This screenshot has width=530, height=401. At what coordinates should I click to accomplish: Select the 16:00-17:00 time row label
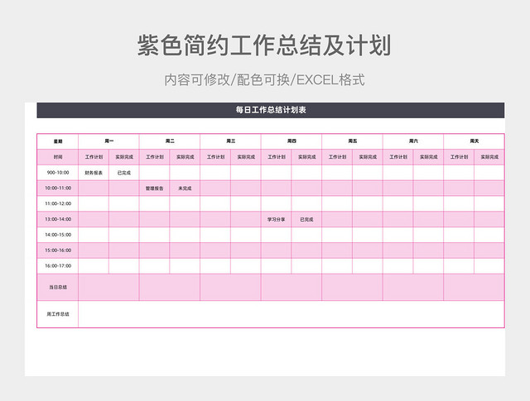[58, 265]
